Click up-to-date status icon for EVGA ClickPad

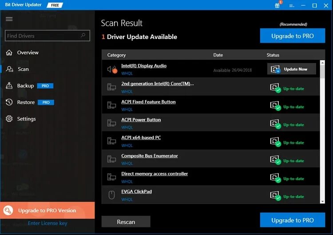click(275, 196)
